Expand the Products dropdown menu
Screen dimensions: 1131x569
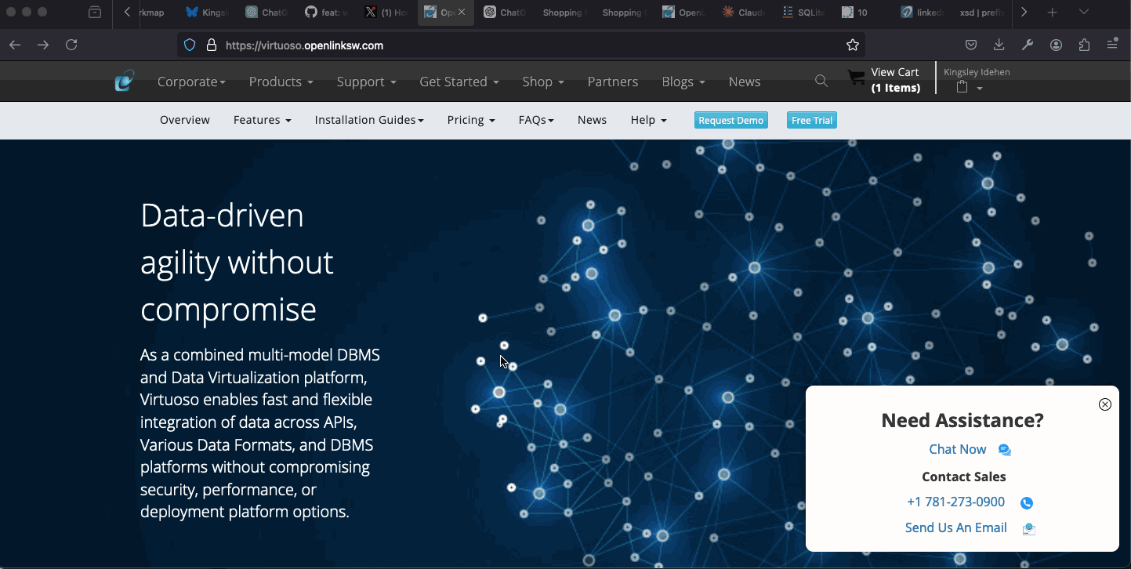281,82
